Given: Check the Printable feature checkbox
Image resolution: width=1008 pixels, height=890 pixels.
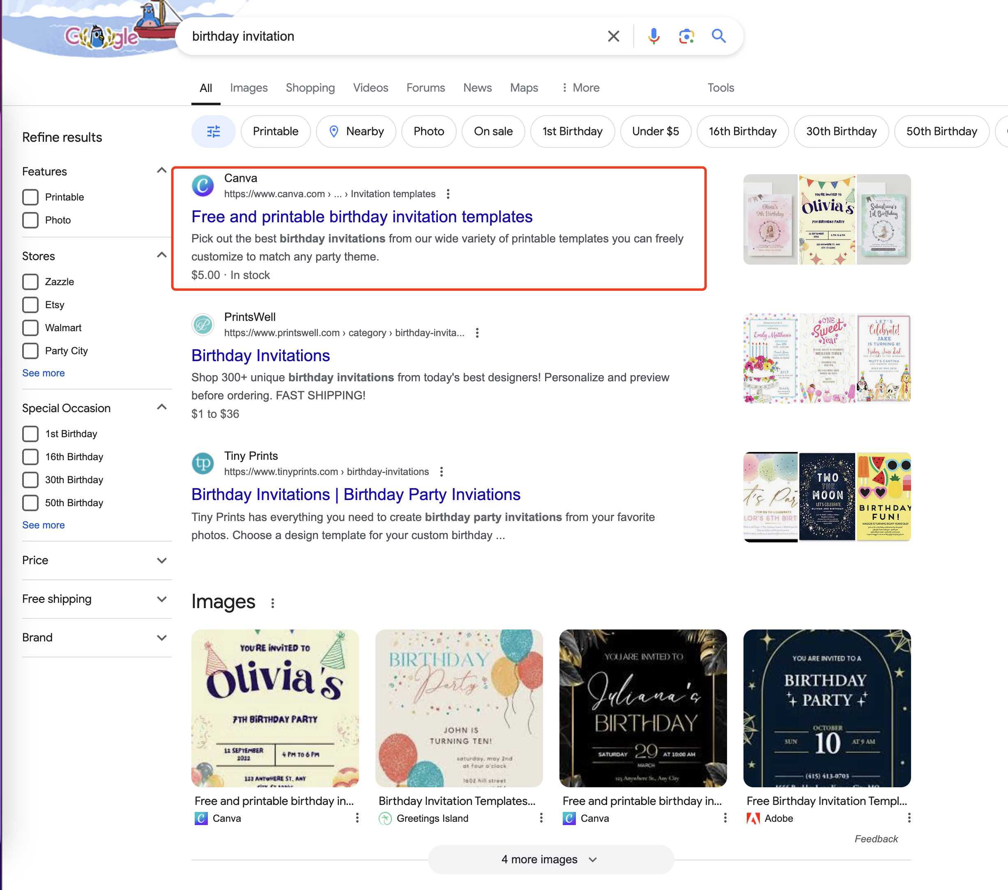Looking at the screenshot, I should click(x=30, y=197).
